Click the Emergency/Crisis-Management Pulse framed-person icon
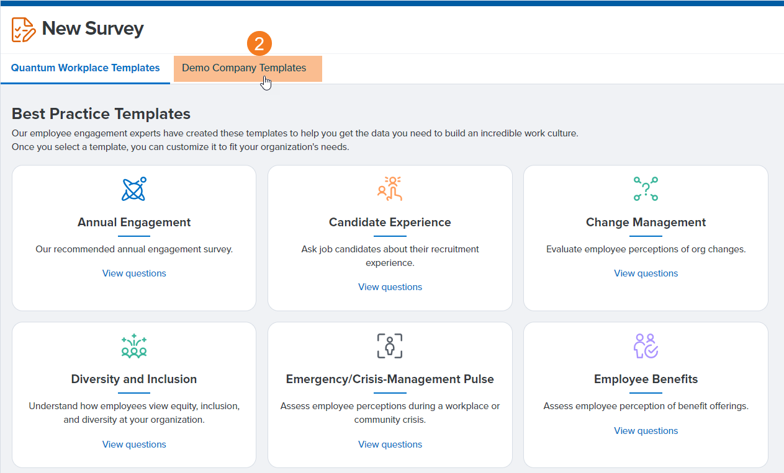Viewport: 784px width, 473px height. pos(390,346)
